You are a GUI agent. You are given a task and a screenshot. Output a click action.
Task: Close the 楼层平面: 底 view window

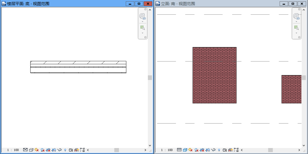pos(148,4)
